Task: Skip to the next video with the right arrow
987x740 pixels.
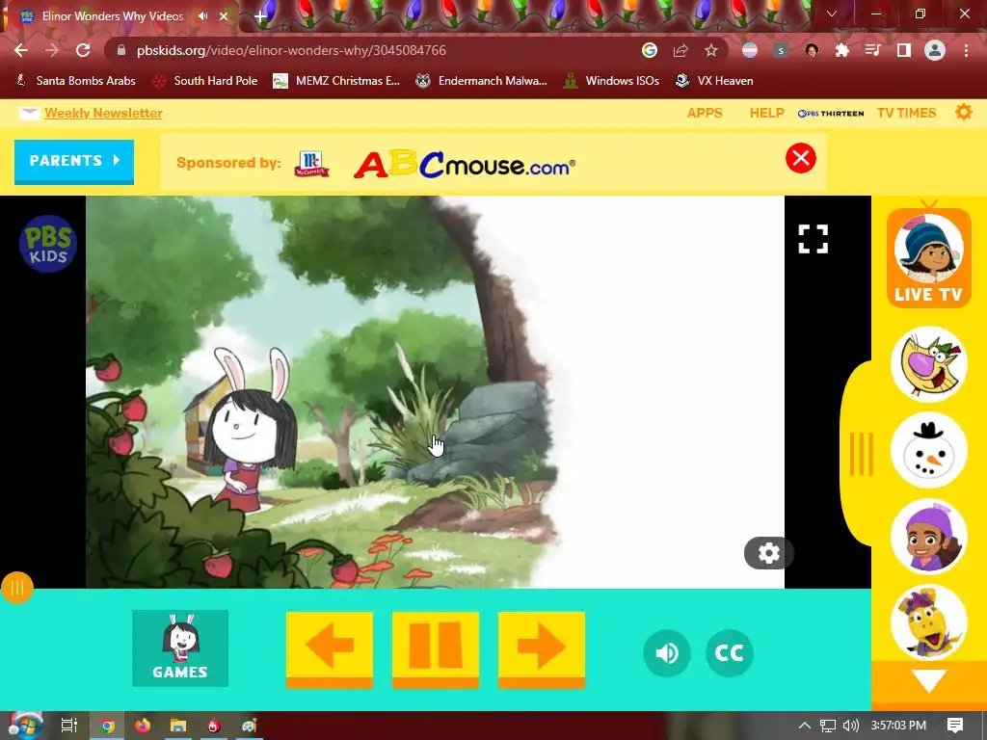Action: [542, 650]
